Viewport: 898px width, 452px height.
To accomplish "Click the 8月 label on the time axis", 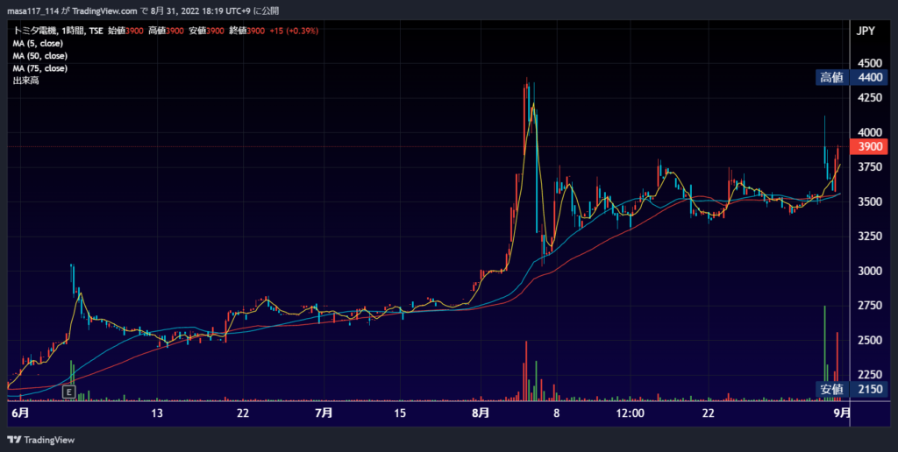I will (481, 413).
